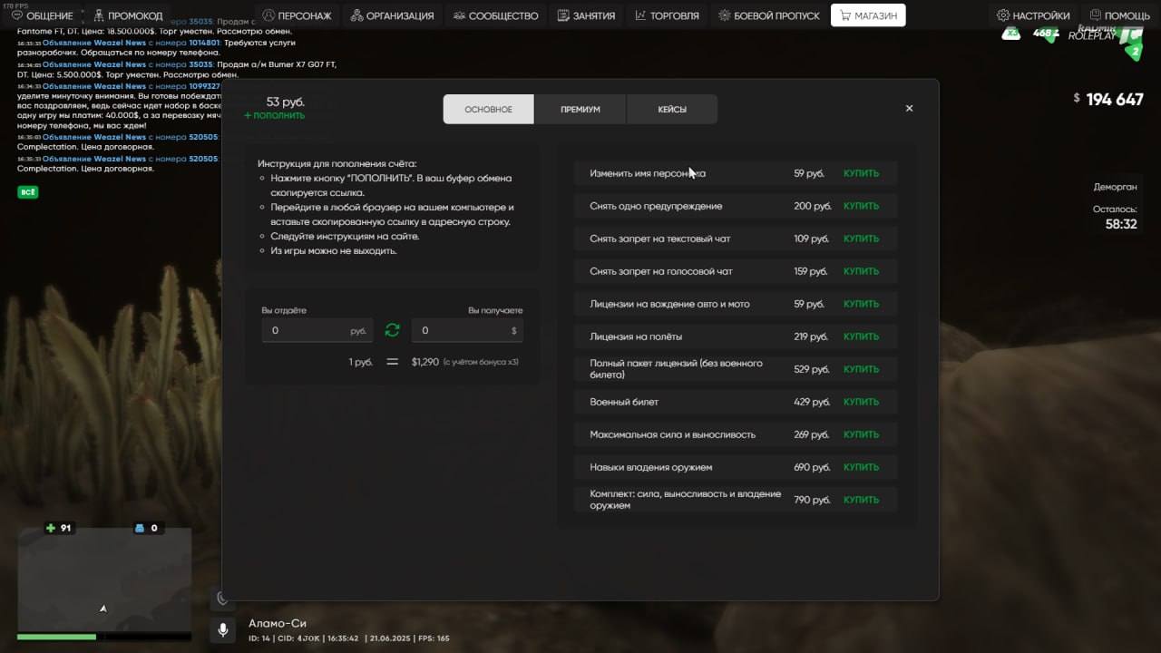
Task: Click the 200 руб. price
Action: (x=812, y=206)
